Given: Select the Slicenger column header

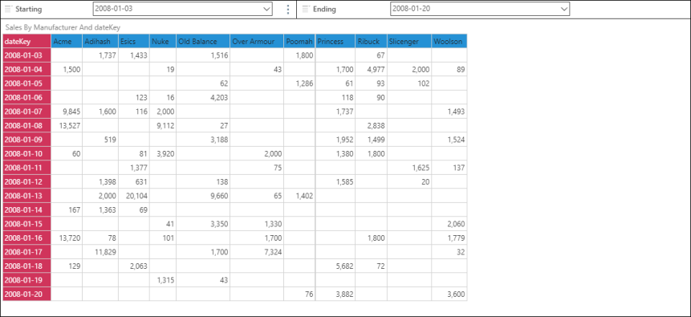Looking at the screenshot, I should tap(409, 42).
